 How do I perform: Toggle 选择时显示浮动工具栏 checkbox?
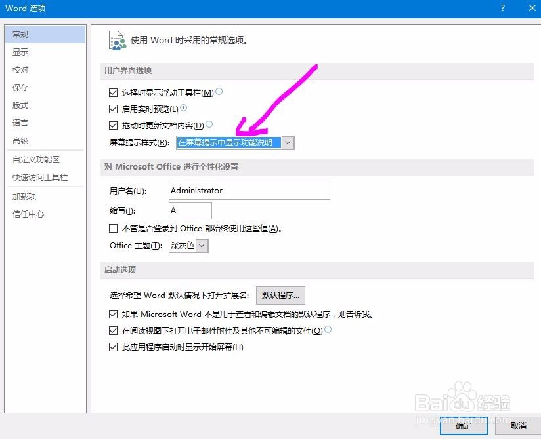[113, 92]
